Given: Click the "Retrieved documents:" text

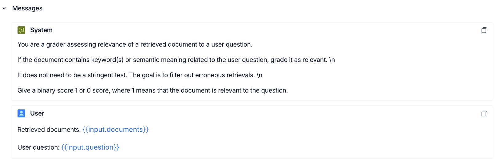Looking at the screenshot, I should tap(49, 130).
